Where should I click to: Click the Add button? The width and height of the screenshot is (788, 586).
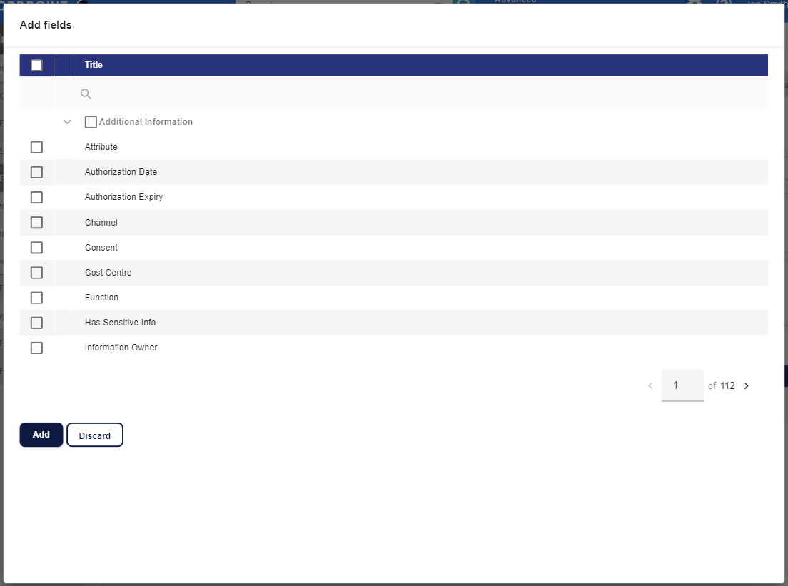[41, 435]
